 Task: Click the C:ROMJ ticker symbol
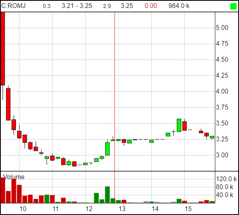pos(14,6)
